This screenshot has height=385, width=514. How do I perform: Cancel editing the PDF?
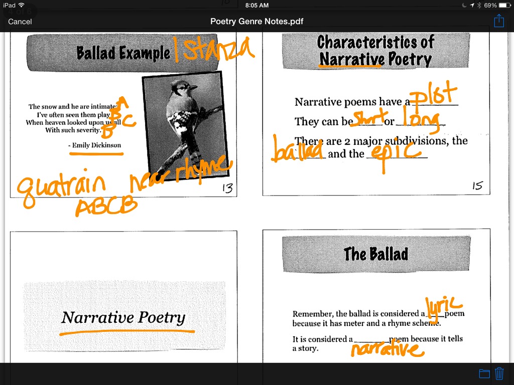click(20, 22)
